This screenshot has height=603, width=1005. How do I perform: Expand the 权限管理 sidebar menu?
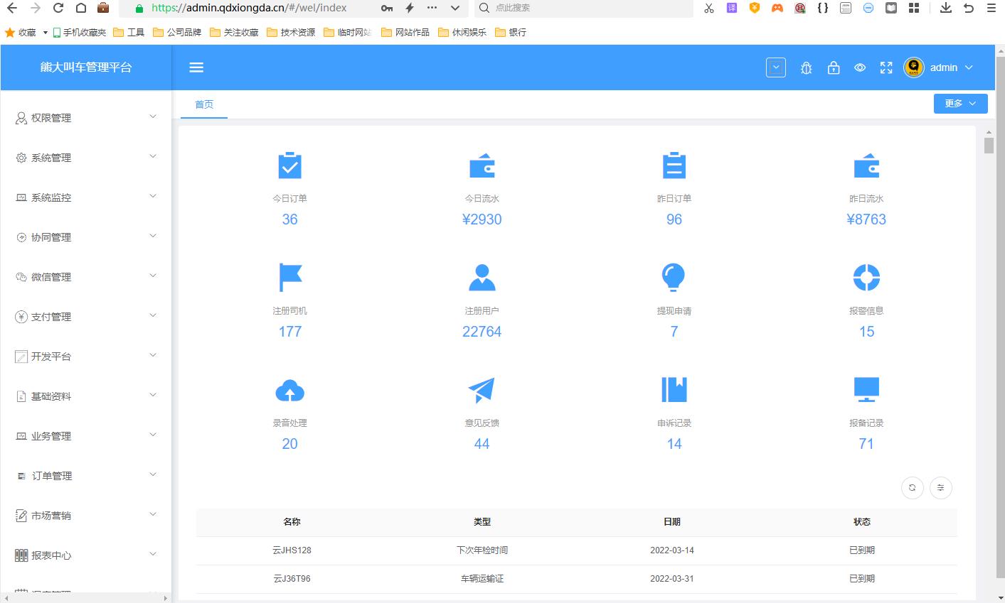pos(86,118)
